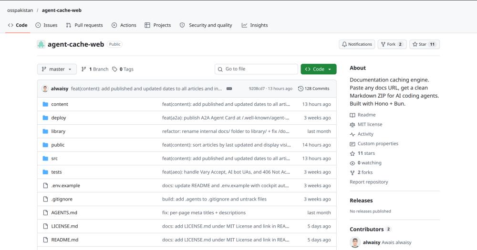Click the forks icon in About
The height and width of the screenshot is (250, 477).
point(353,172)
